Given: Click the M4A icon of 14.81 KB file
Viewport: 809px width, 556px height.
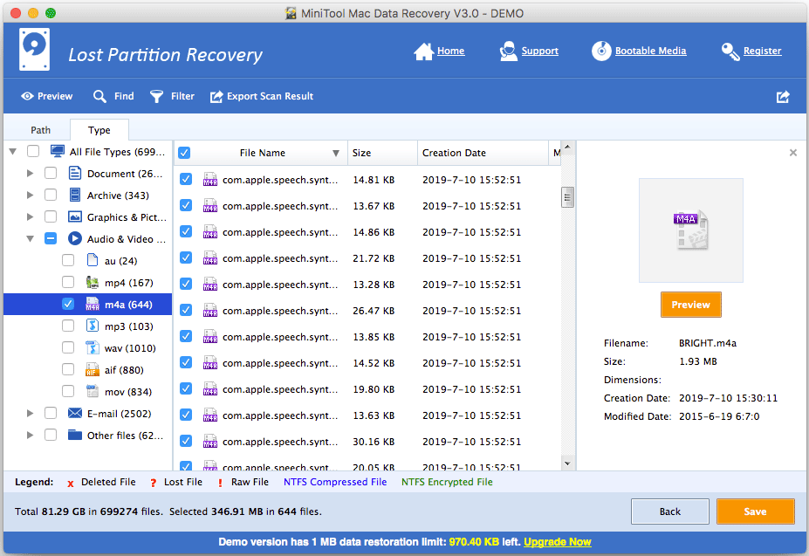Looking at the screenshot, I should (210, 180).
